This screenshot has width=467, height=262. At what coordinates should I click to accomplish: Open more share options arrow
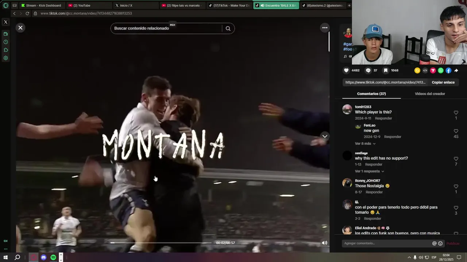click(x=456, y=70)
